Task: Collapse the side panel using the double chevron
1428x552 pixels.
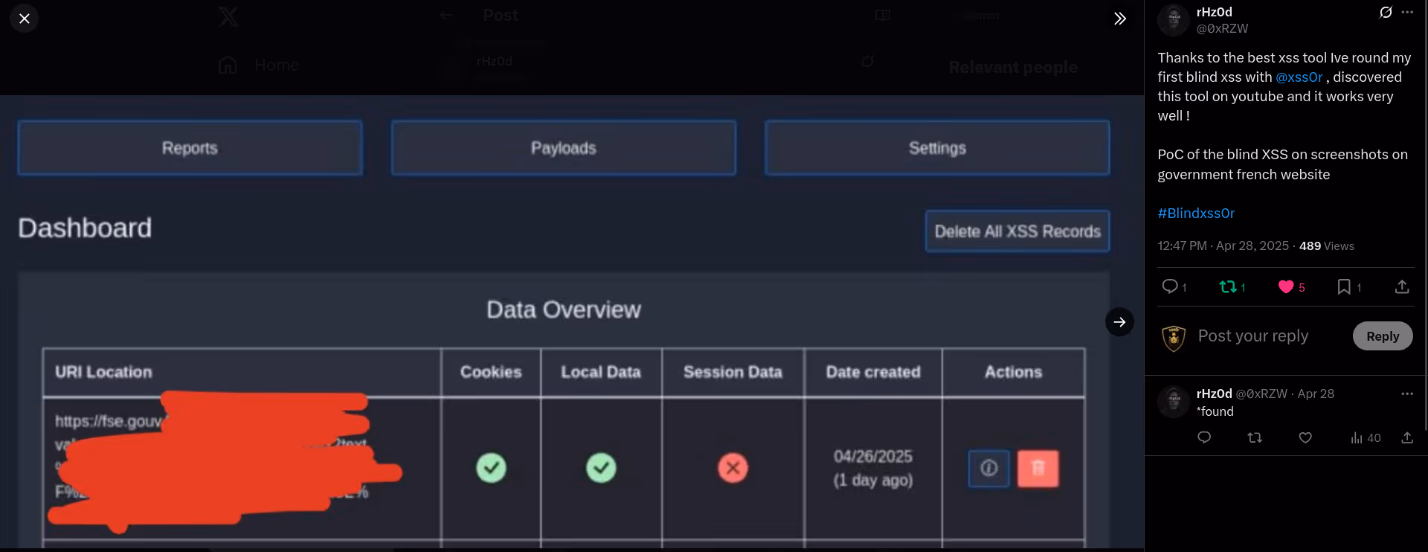Action: [1119, 19]
